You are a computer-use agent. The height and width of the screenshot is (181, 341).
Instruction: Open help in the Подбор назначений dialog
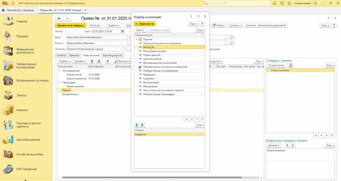202,24
